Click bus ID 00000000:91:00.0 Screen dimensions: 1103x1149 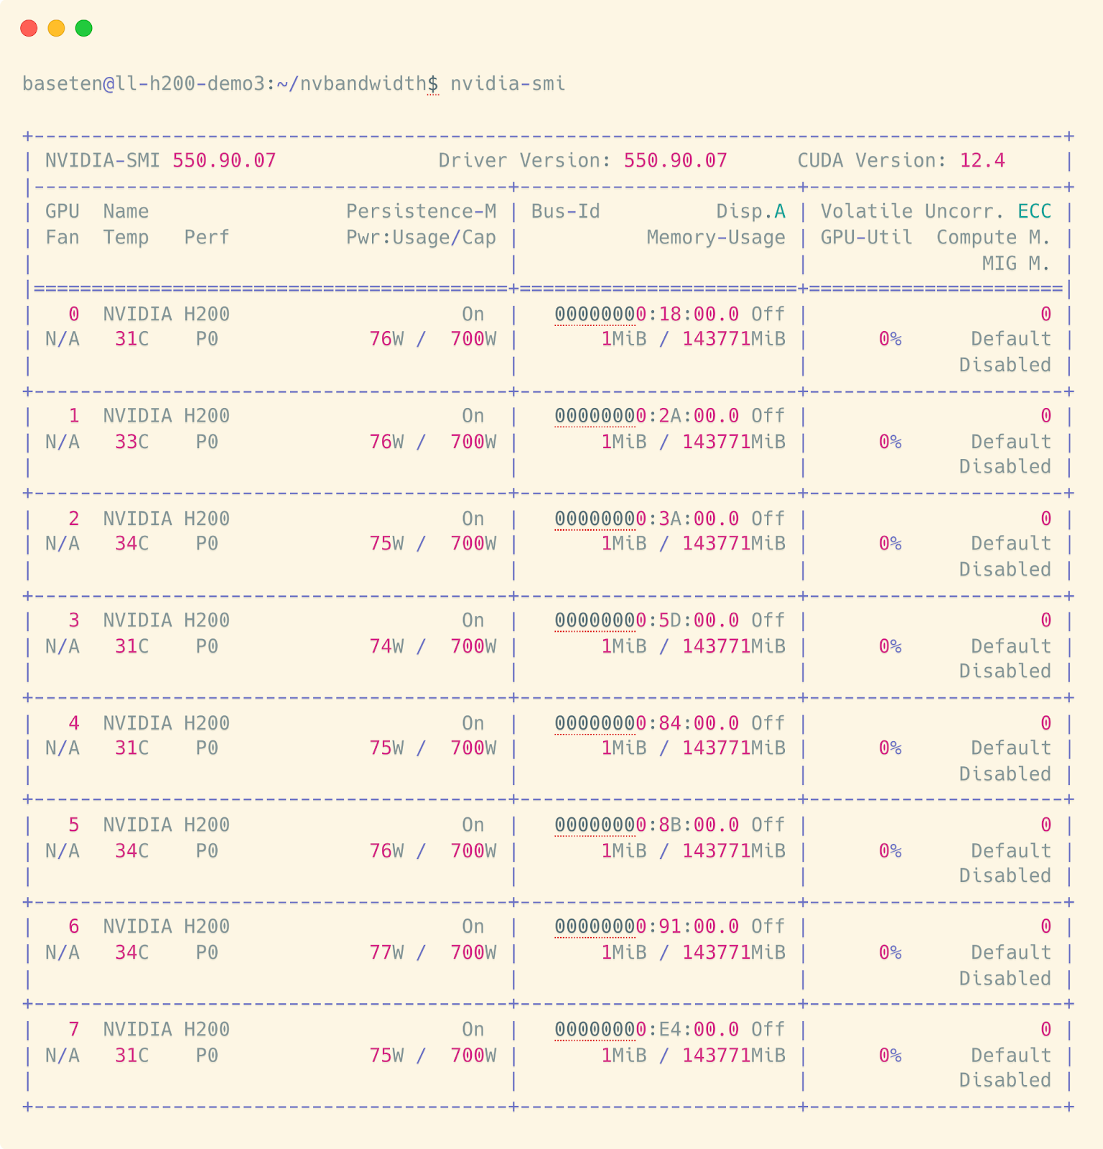(x=647, y=927)
